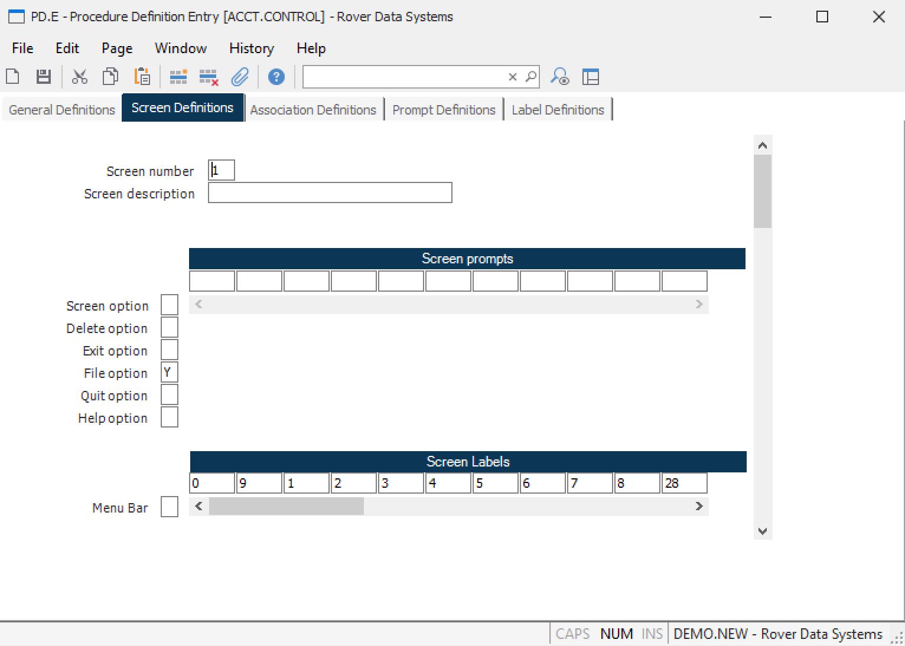Click the Copy icon in toolbar
The image size is (905, 646).
[x=110, y=77]
